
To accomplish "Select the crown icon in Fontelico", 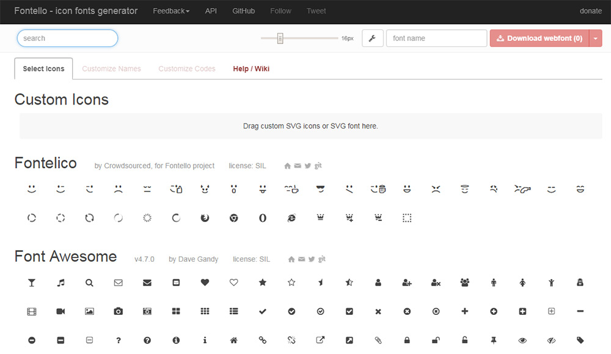I will [320, 218].
